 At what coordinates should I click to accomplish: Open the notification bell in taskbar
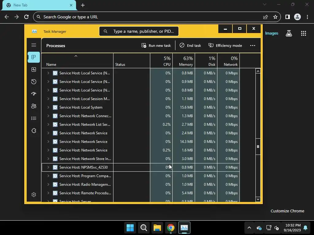click(305, 228)
